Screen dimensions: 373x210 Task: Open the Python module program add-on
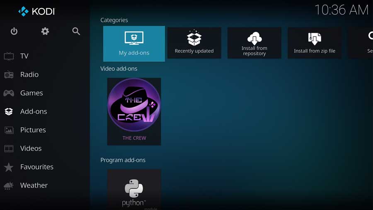[134, 190]
